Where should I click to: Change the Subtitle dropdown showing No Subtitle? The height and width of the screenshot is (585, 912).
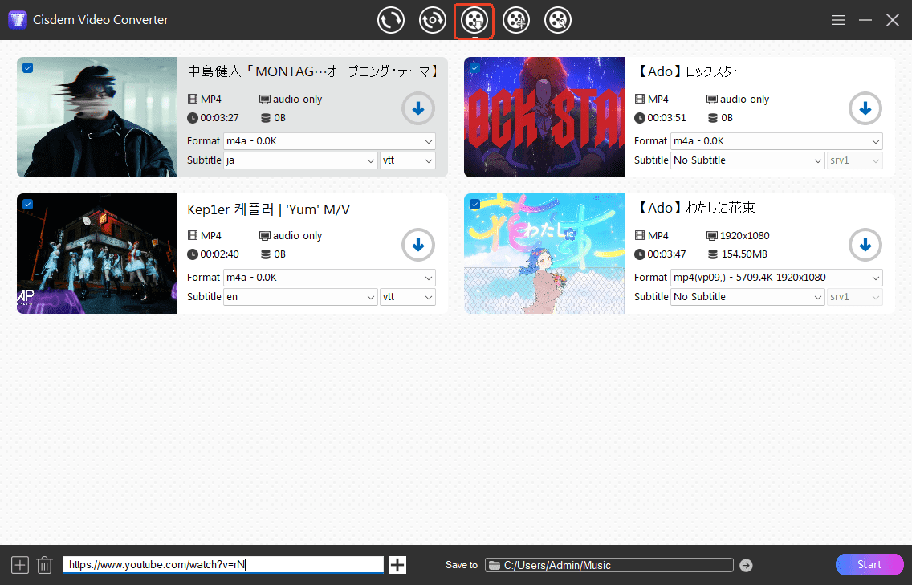click(x=747, y=160)
